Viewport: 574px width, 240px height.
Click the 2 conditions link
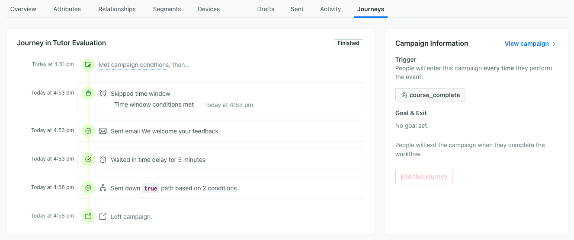pos(219,188)
